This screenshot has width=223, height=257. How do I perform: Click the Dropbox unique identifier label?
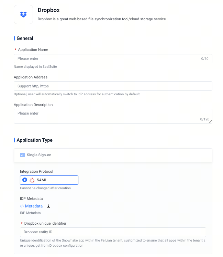click(x=45, y=223)
